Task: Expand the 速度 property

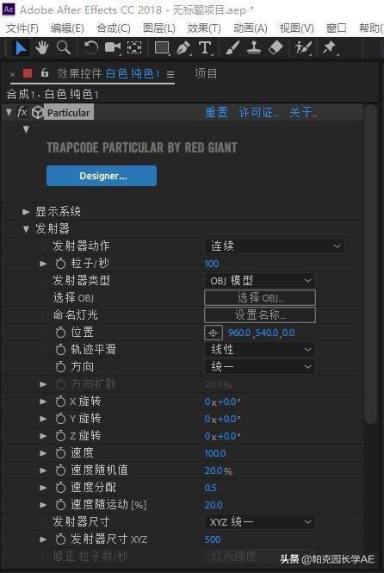Action: (43, 453)
